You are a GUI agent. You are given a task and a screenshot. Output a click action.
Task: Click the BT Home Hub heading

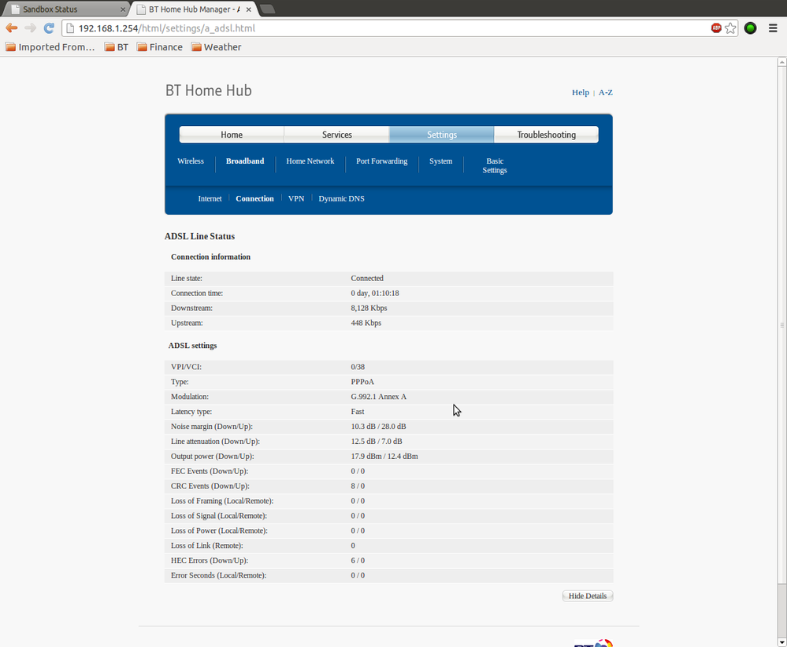coord(209,91)
